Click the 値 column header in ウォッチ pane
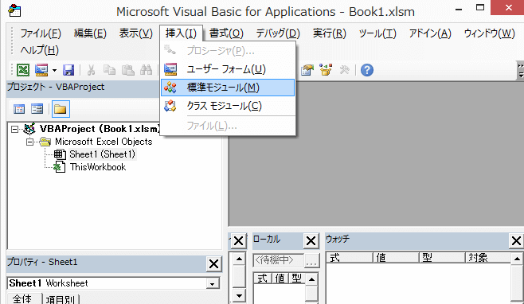Image resolution: width=524 pixels, height=304 pixels. [396, 258]
